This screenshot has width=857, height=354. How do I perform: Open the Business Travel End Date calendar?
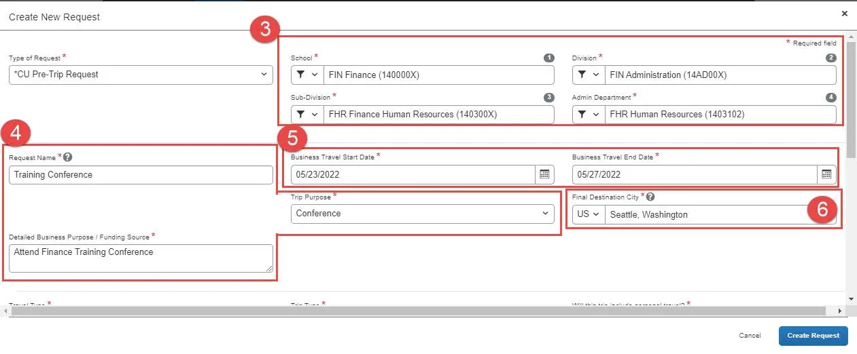[x=826, y=174]
